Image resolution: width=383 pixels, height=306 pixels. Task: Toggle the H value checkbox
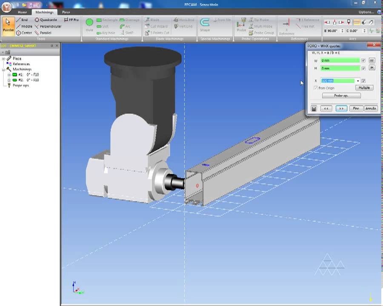pos(363,68)
